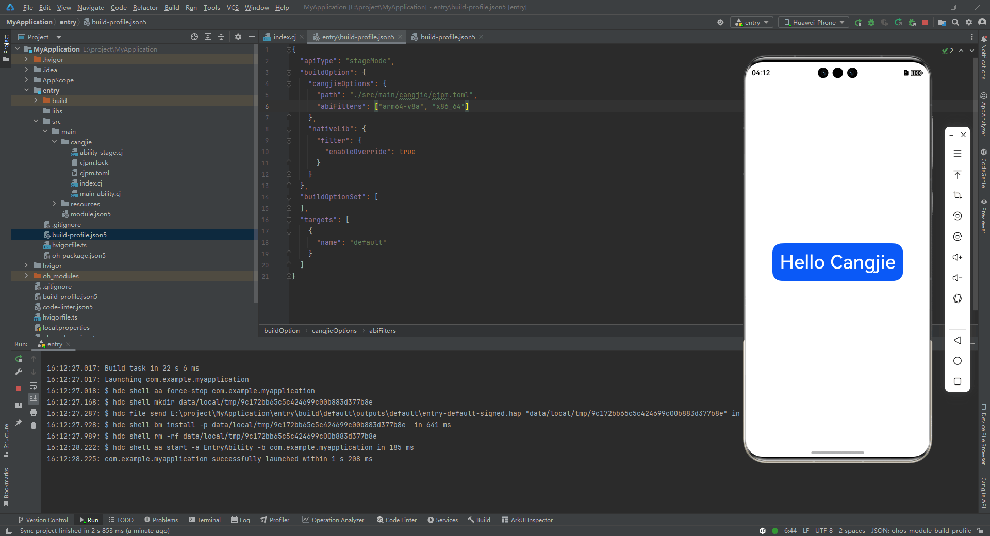The image size is (990, 536).
Task: Collapse the entry module folder
Action: [26, 90]
